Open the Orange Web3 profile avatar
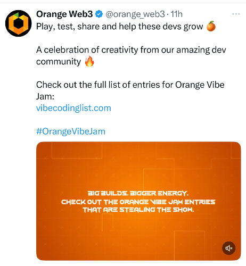Screen dimensions: 246x266 [x=19, y=23]
